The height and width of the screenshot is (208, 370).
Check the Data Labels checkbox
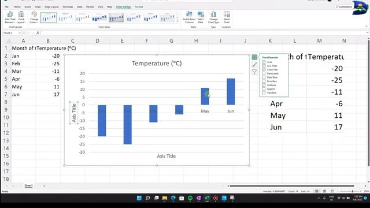[x=264, y=73]
